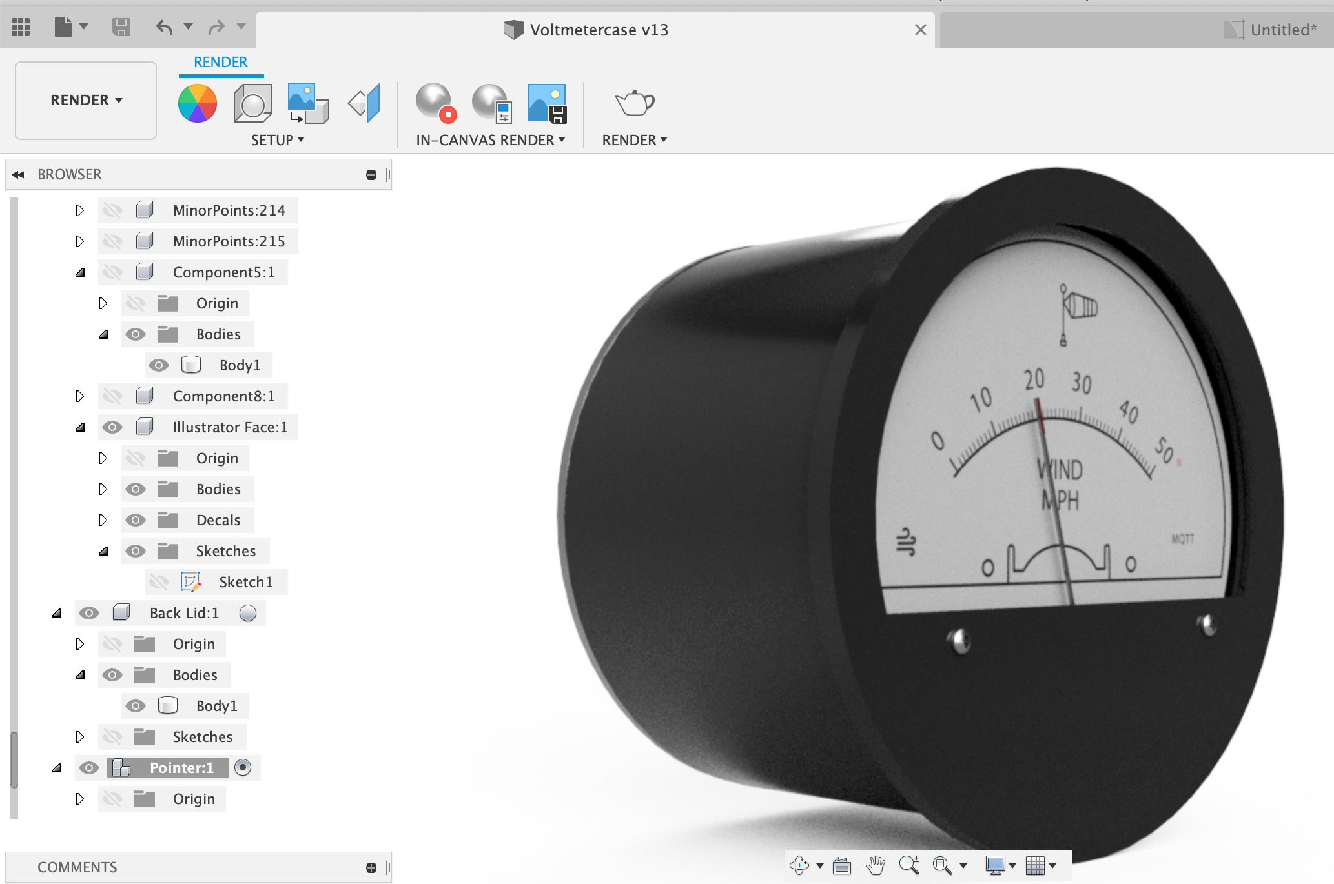Collapse the Component5:1 tree node

click(x=80, y=272)
